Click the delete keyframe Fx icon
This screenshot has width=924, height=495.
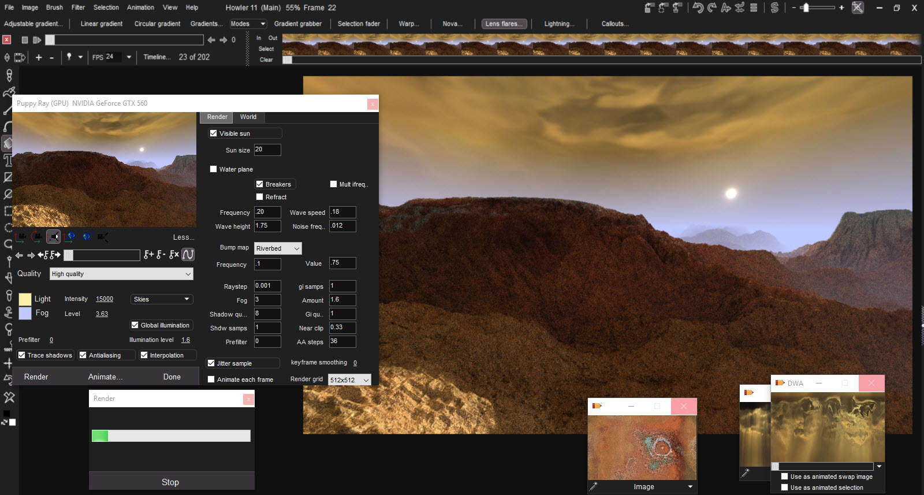pyautogui.click(x=174, y=255)
